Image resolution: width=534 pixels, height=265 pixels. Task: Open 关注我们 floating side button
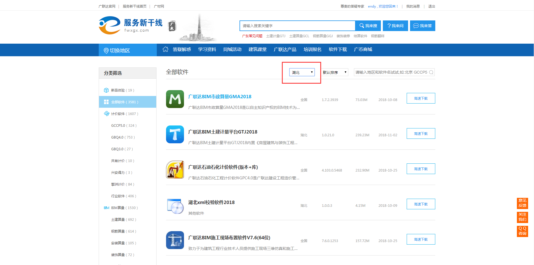(523, 217)
